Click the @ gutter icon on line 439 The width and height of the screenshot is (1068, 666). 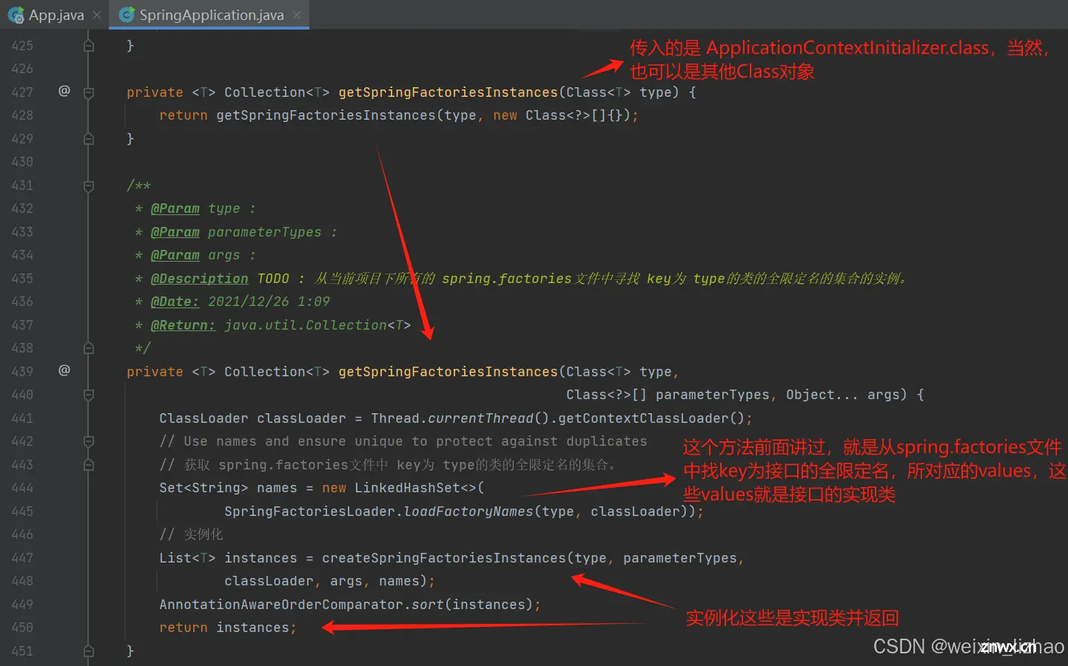pyautogui.click(x=64, y=370)
